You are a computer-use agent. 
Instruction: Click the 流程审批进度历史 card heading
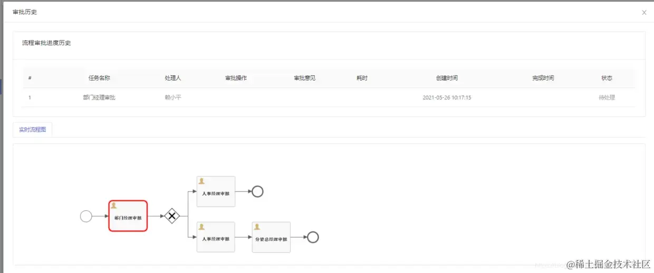(x=46, y=43)
